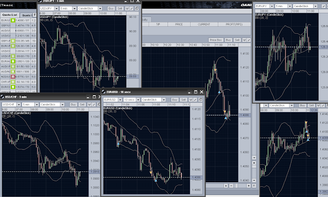Click Sell in the USD/JPY window
This screenshot has width=328, height=197.
tap(120, 9)
